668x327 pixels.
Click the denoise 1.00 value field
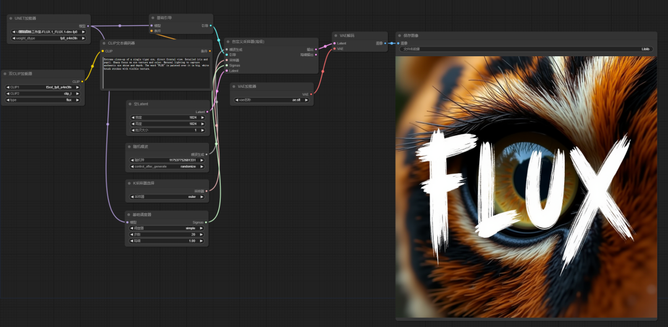click(166, 241)
